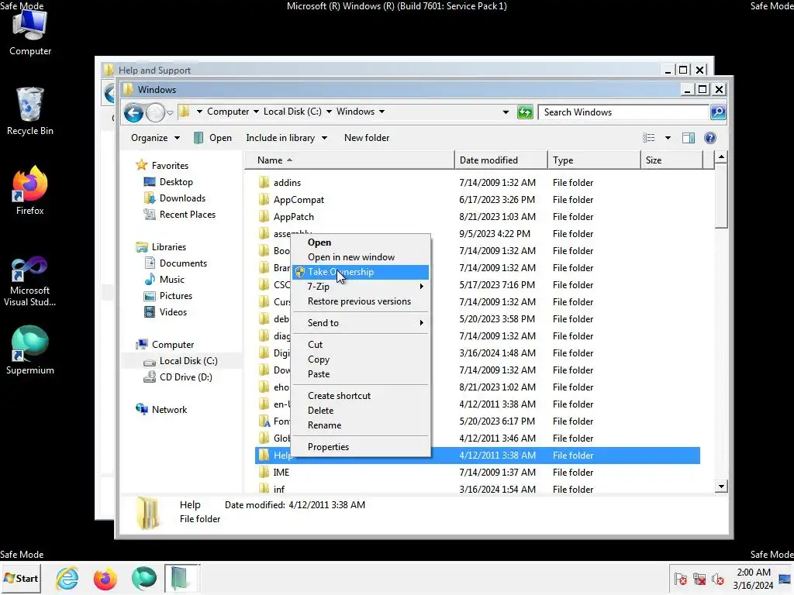Open Internet Explorer from the taskbar
The height and width of the screenshot is (595, 794).
click(x=67, y=578)
